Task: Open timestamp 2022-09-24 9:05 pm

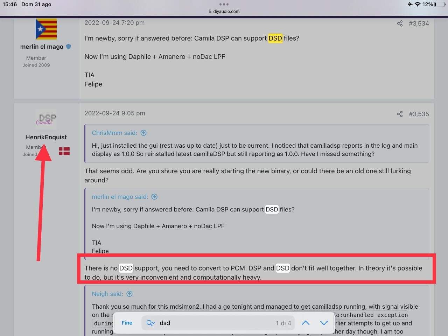Action: [x=115, y=113]
